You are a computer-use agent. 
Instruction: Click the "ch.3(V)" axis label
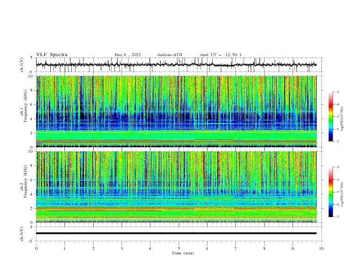tap(22, 234)
